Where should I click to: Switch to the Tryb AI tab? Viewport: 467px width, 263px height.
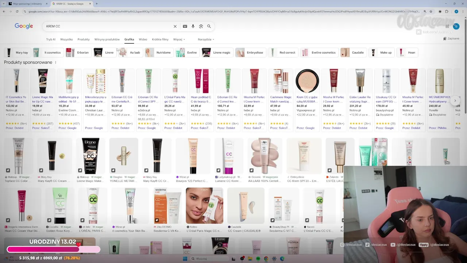pos(51,39)
